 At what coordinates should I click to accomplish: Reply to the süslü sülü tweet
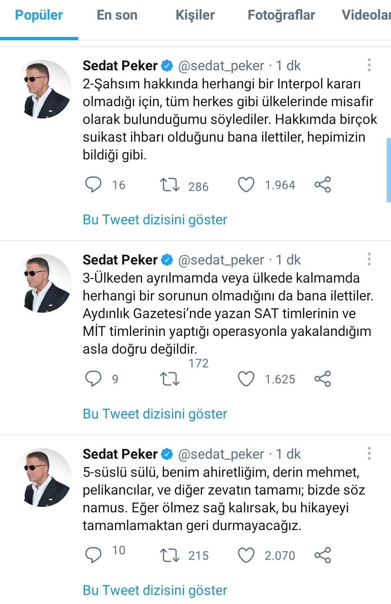coord(93,555)
